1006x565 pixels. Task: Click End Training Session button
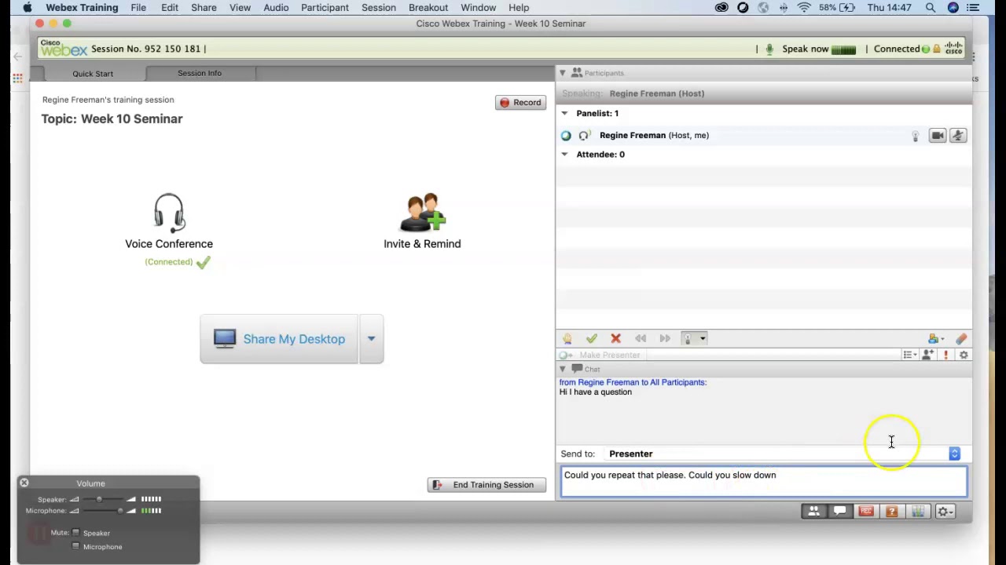[x=486, y=485]
